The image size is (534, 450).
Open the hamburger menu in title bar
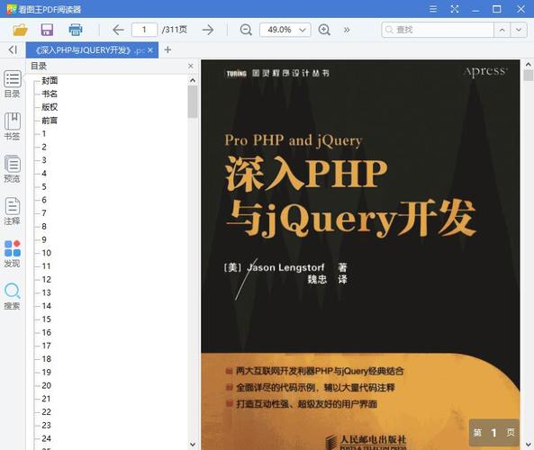coord(433,9)
